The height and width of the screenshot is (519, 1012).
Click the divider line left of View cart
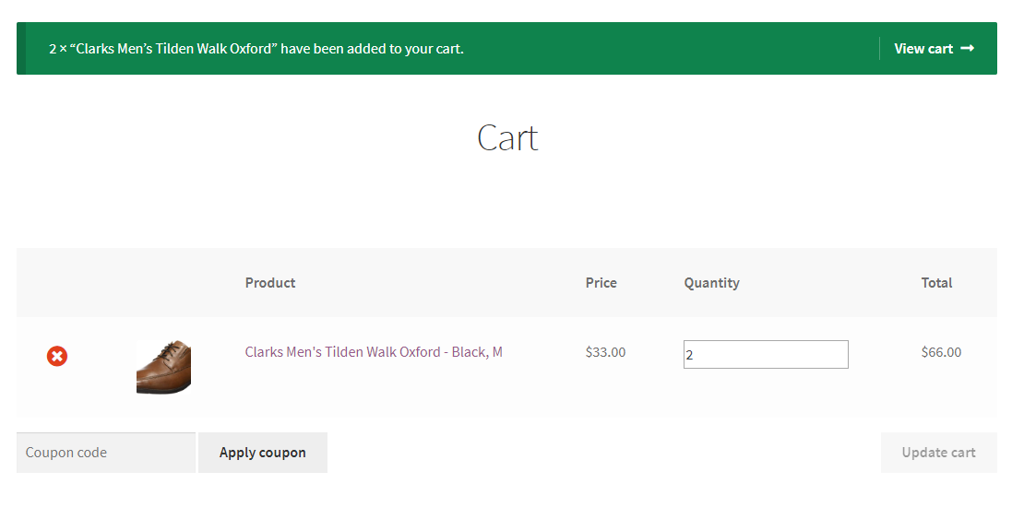pos(879,49)
